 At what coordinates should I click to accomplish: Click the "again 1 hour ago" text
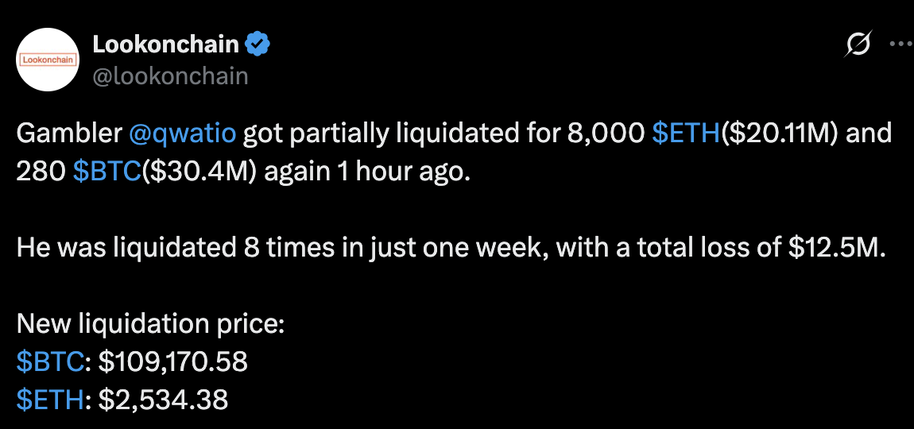(x=366, y=172)
